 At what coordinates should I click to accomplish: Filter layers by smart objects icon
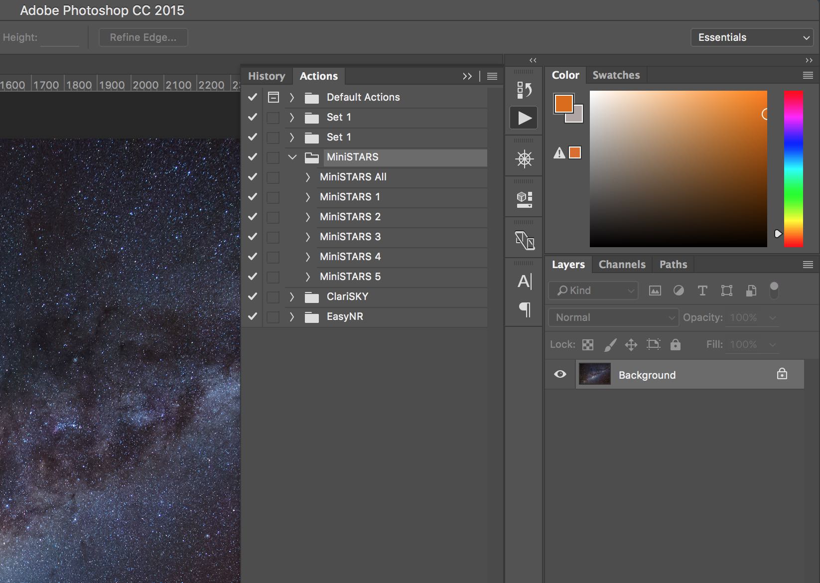pyautogui.click(x=751, y=291)
